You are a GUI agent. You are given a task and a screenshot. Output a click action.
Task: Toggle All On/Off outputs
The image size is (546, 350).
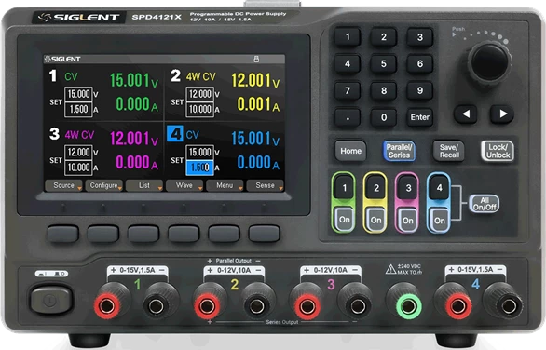485,204
